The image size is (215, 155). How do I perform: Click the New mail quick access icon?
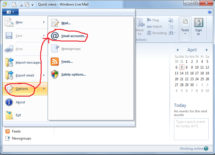pyautogui.click(x=14, y=5)
